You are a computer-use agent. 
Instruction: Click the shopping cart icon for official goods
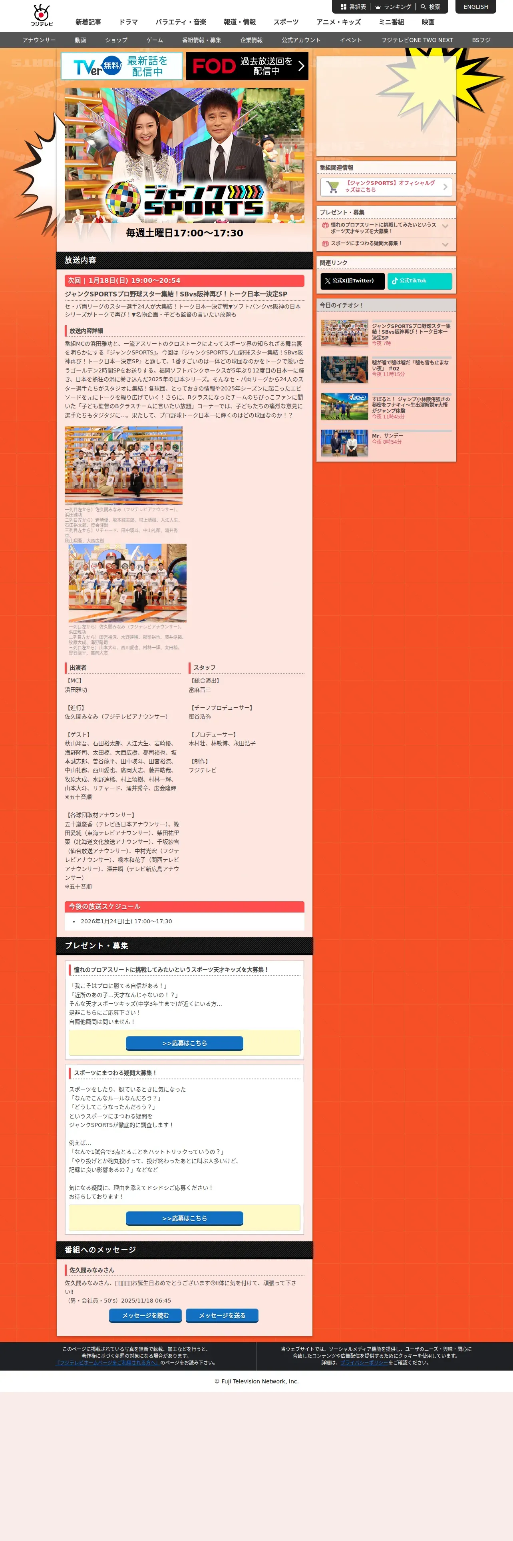click(x=333, y=187)
